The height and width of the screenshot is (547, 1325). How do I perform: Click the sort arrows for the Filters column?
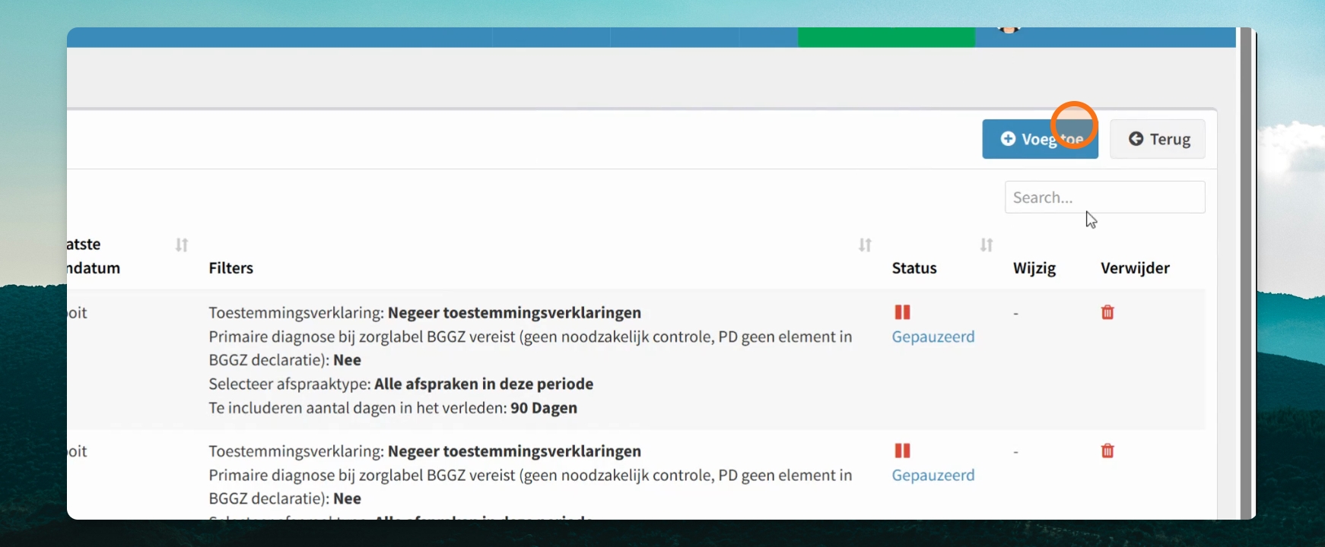[x=865, y=245]
